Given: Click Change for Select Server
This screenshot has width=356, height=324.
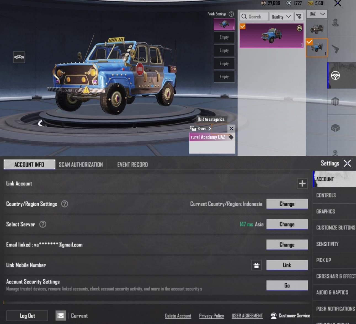Looking at the screenshot, I should [287, 224].
